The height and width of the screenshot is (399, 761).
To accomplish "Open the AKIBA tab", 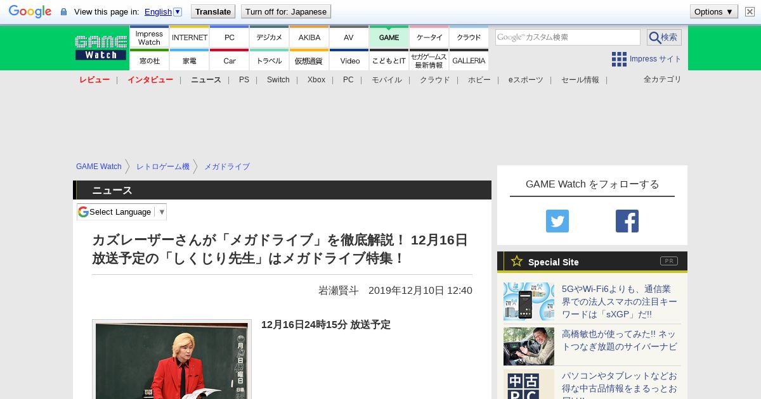I will (309, 37).
